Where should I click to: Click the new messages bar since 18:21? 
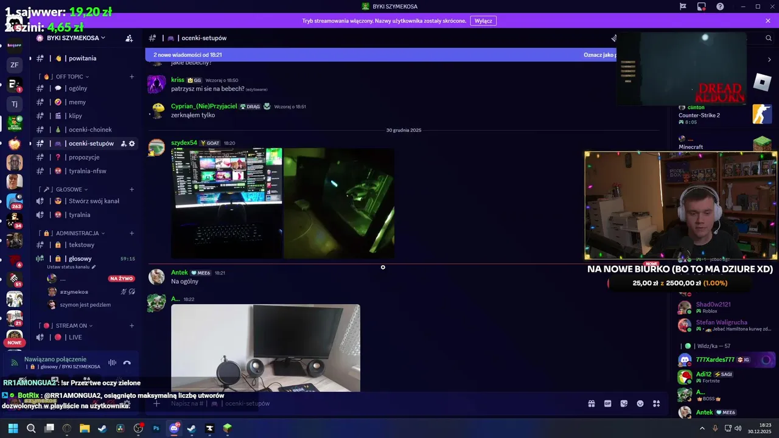[380, 55]
